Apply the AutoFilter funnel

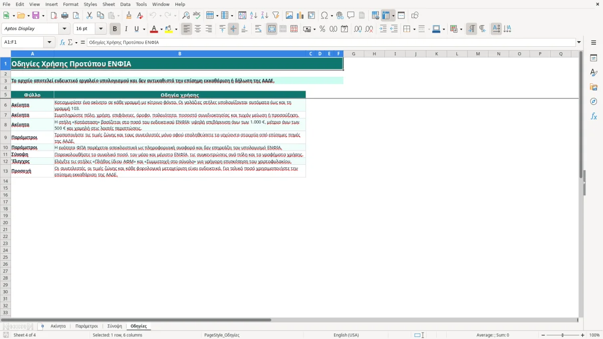(276, 16)
